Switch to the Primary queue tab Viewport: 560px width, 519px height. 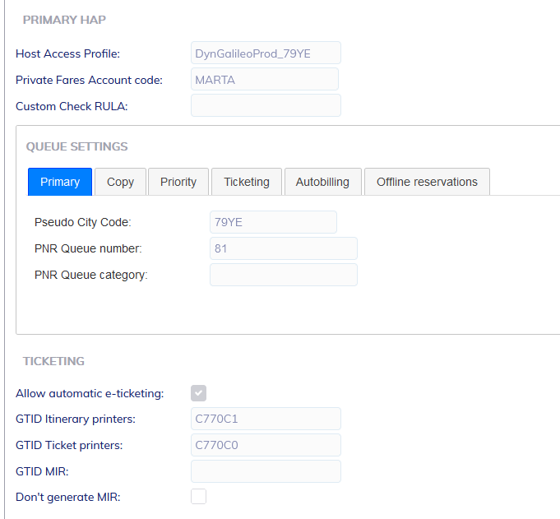tap(60, 182)
